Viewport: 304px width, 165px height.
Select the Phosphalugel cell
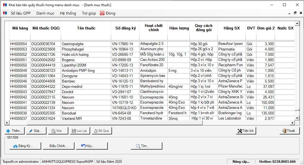86,49
